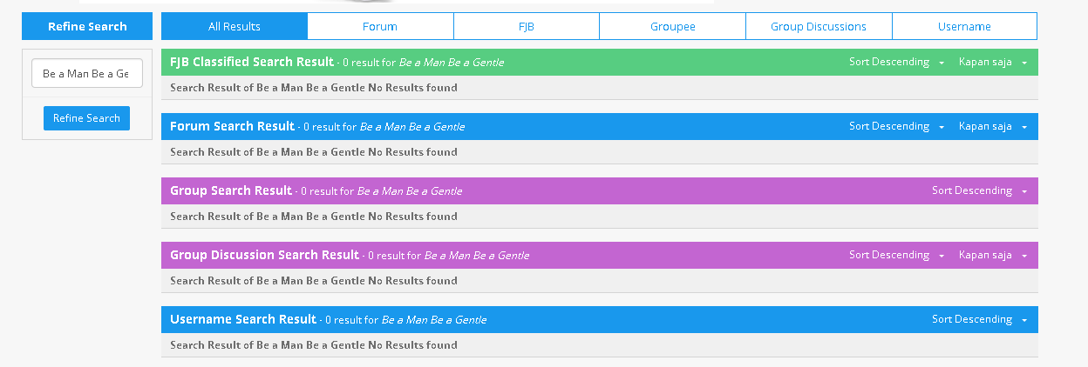Open Kapan saja dropdown in Group Discussion results

[x=993, y=256]
